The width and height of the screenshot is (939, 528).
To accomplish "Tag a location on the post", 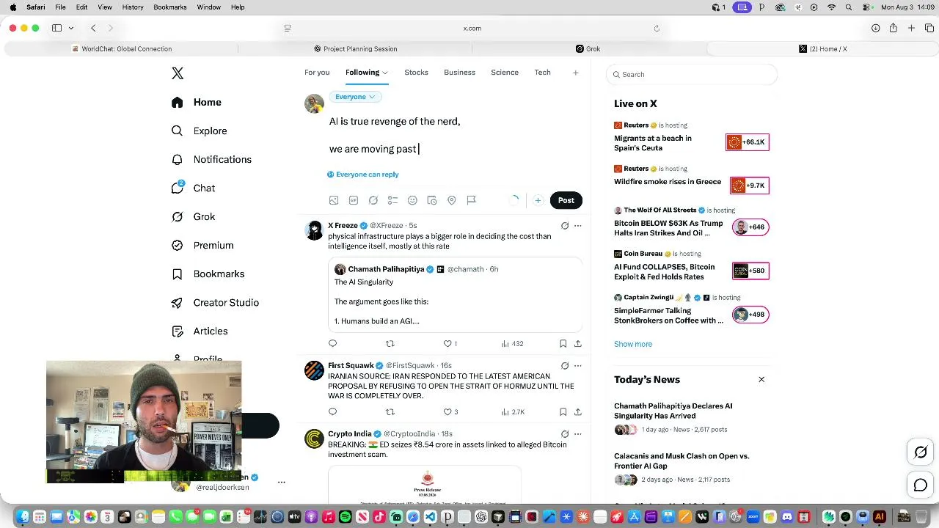I will (x=452, y=200).
